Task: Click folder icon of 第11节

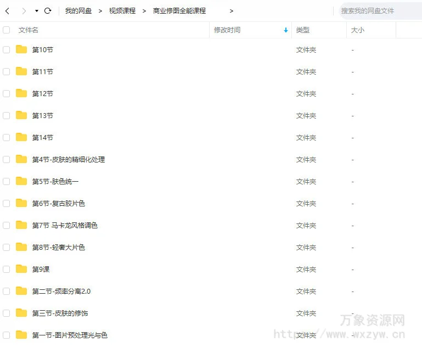Action: pyautogui.click(x=21, y=71)
